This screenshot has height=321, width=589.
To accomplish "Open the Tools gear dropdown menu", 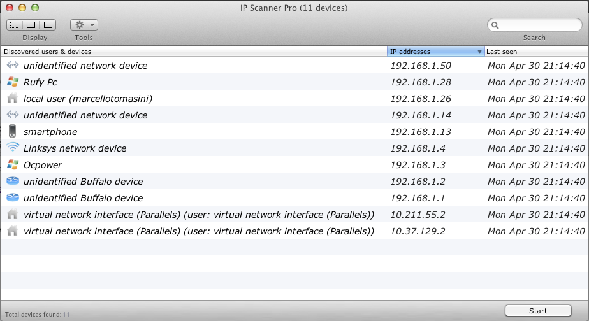I will (84, 25).
